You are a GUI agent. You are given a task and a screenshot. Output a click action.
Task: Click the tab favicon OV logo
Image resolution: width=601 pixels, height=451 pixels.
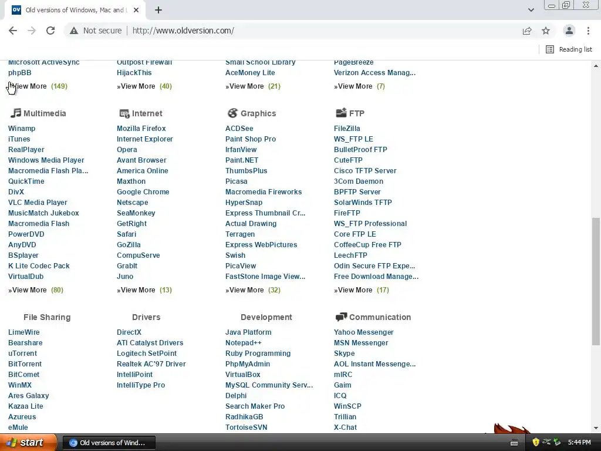point(16,10)
